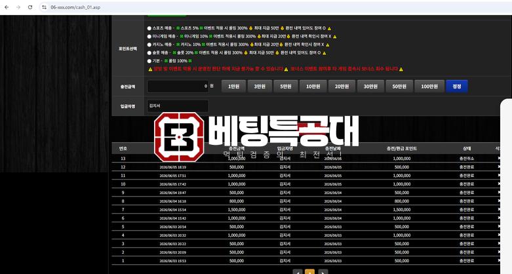The width and height of the screenshot is (512, 274).
Task: Click the timestamp 2026/06/03 20:22
Action: pos(172,244)
